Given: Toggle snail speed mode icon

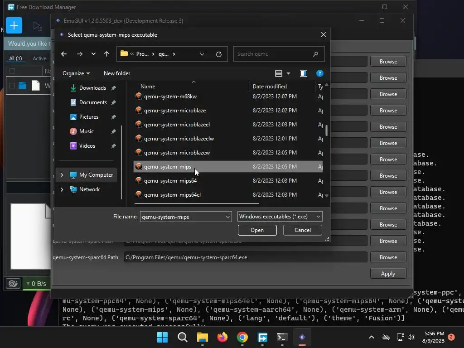Looking at the screenshot, I should [x=13, y=284].
